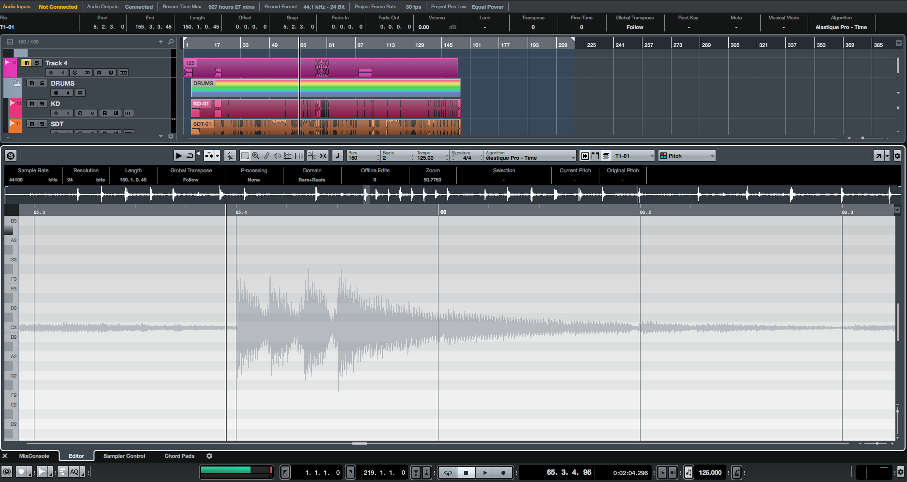Start audition playback in the sample editor

pyautogui.click(x=179, y=156)
